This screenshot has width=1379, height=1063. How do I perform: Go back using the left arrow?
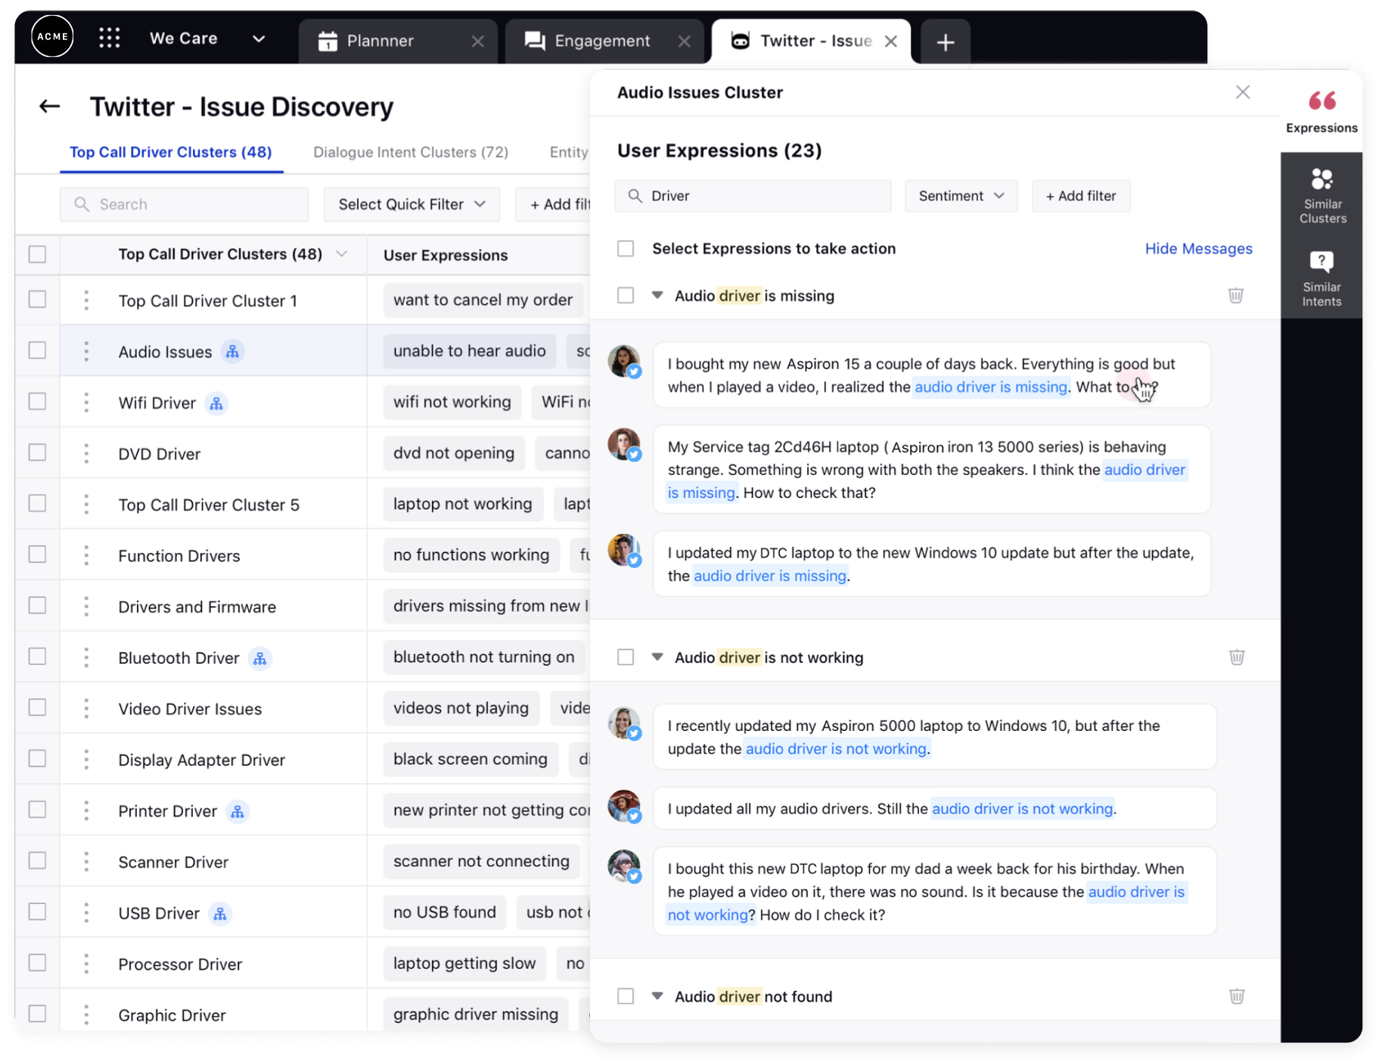[50, 107]
